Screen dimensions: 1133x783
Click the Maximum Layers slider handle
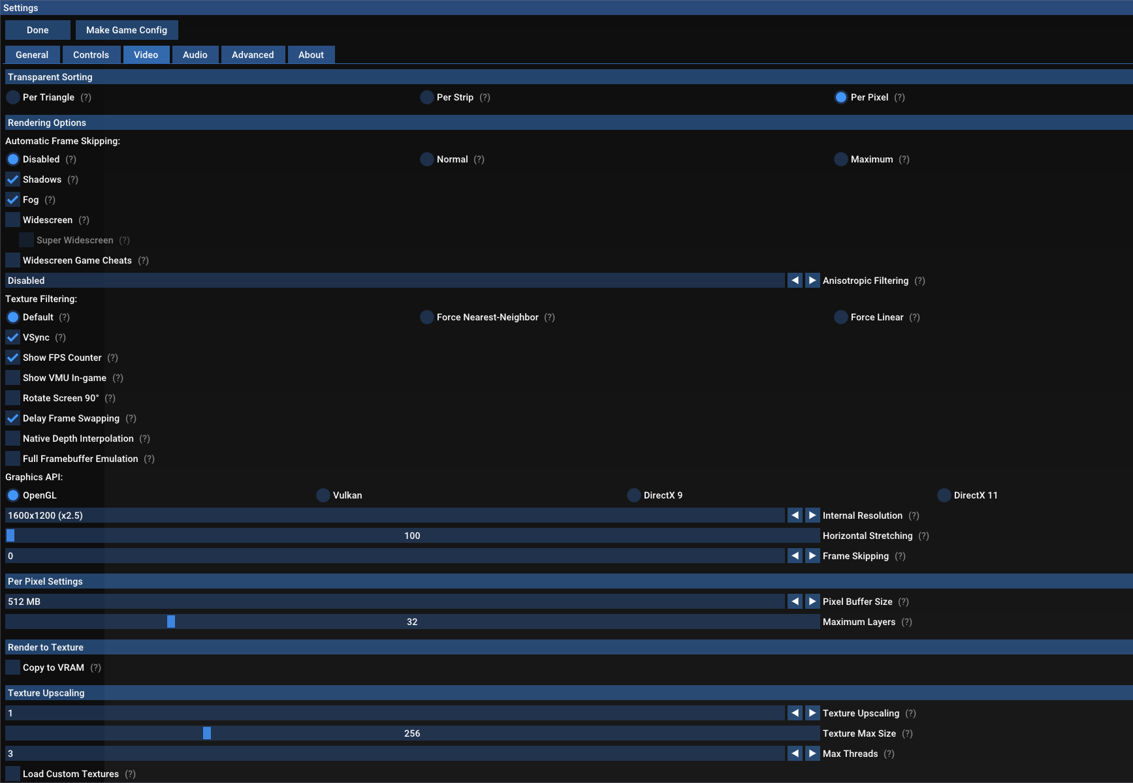point(171,622)
